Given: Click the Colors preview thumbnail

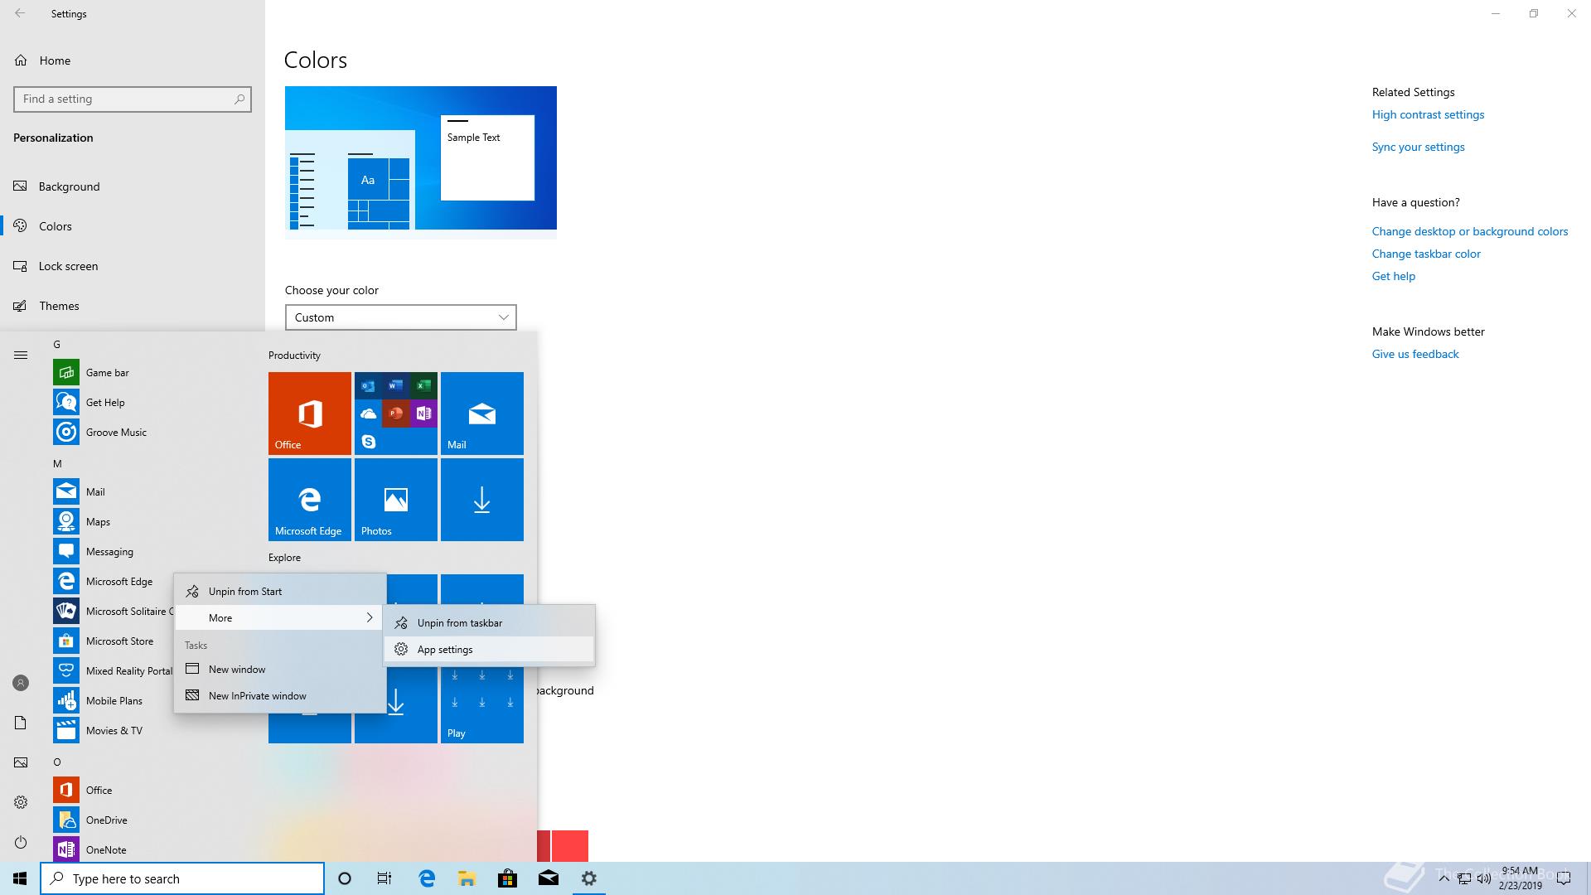Looking at the screenshot, I should coord(421,162).
